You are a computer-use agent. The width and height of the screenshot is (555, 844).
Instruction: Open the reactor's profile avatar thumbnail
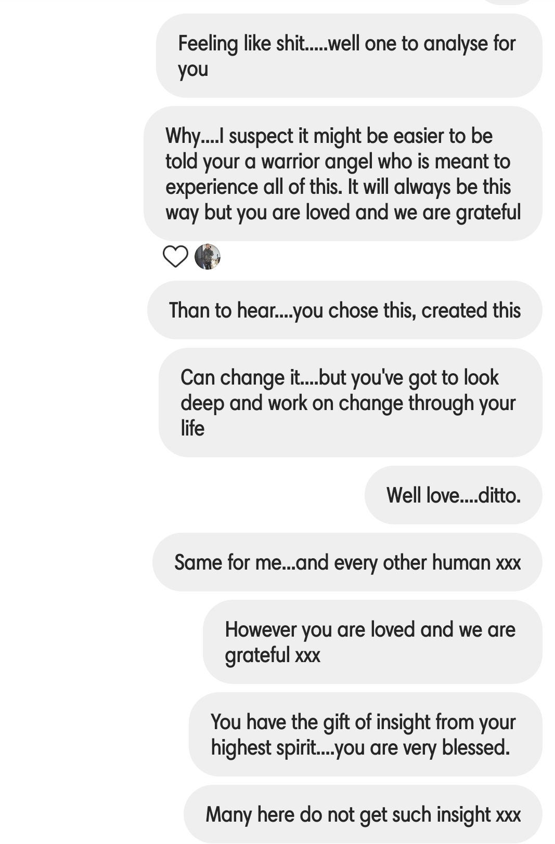tap(208, 256)
